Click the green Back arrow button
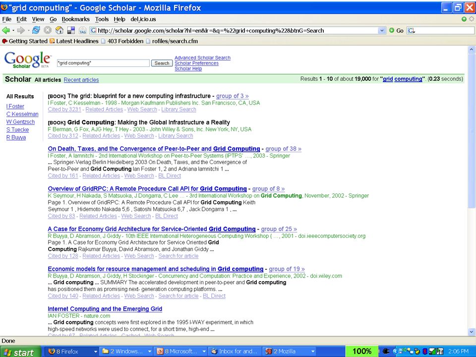 tap(5, 30)
